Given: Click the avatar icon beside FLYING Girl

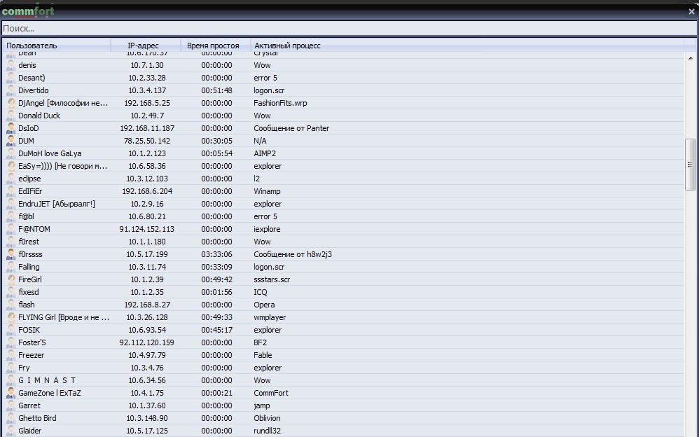Looking at the screenshot, I should pyautogui.click(x=11, y=317).
